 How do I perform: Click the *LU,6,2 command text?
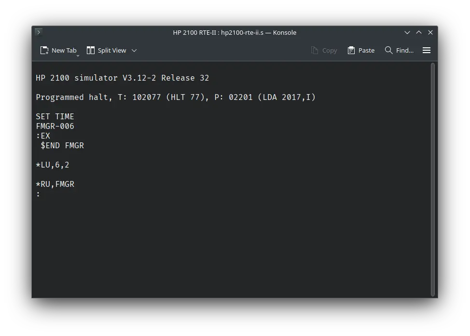coord(52,165)
